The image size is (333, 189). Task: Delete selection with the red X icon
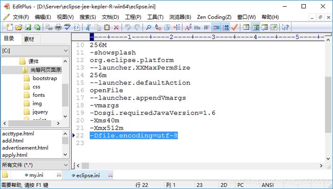(x=116, y=27)
